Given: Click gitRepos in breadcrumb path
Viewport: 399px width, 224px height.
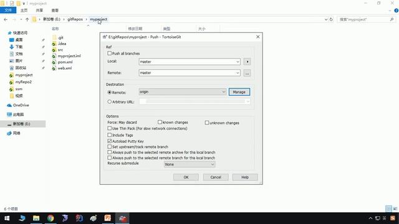Looking at the screenshot, I should 75,19.
